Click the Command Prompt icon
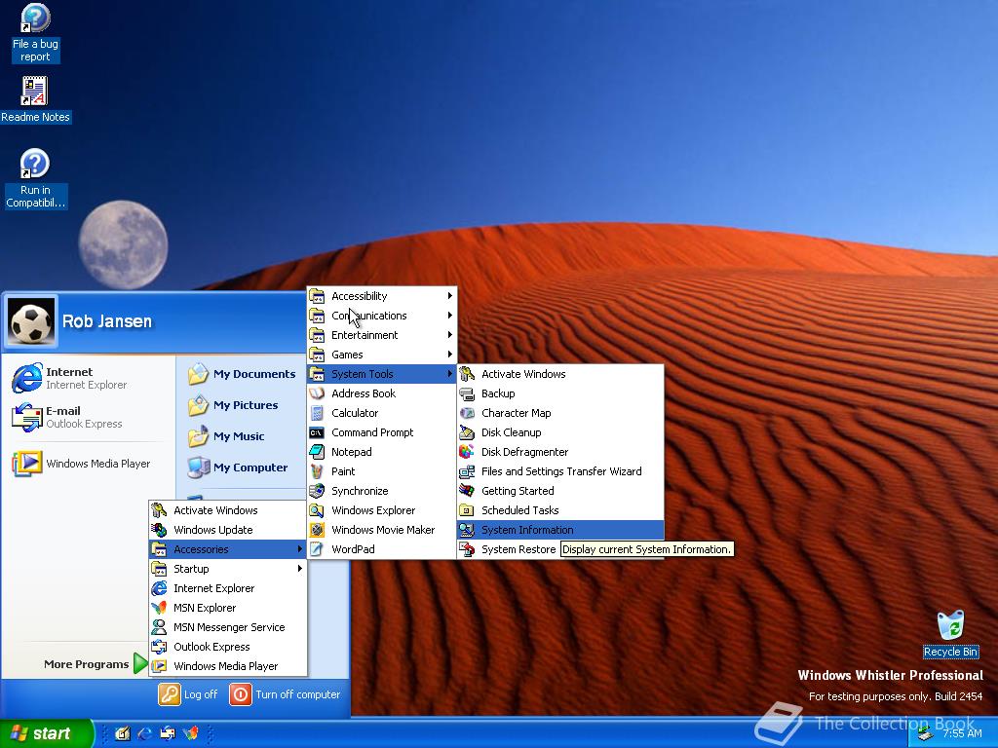Screen dimensions: 998x748 tap(317, 432)
